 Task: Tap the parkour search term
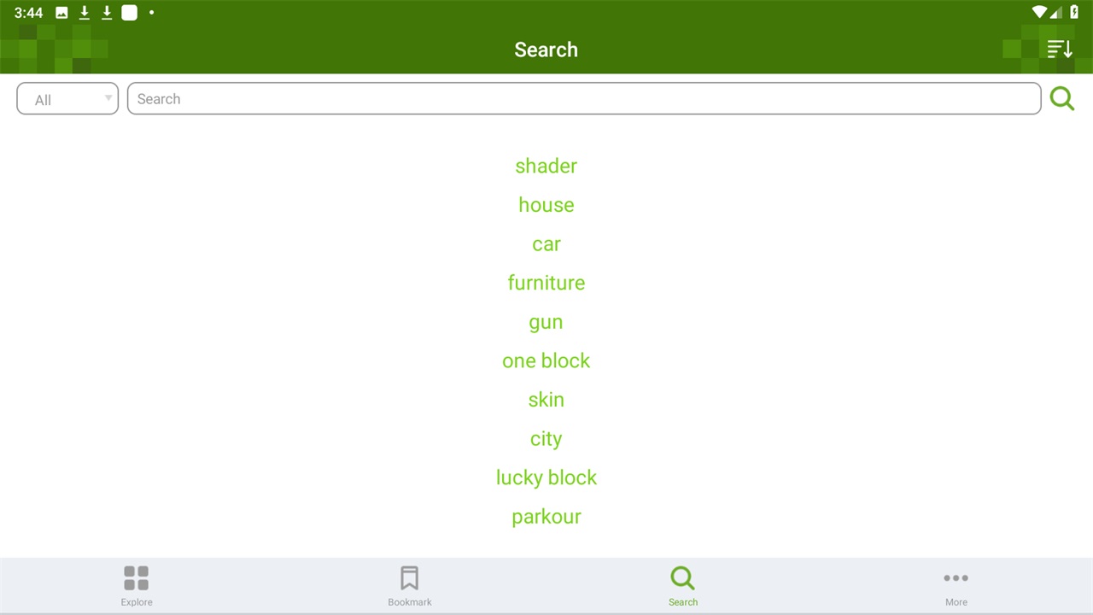pyautogui.click(x=546, y=517)
